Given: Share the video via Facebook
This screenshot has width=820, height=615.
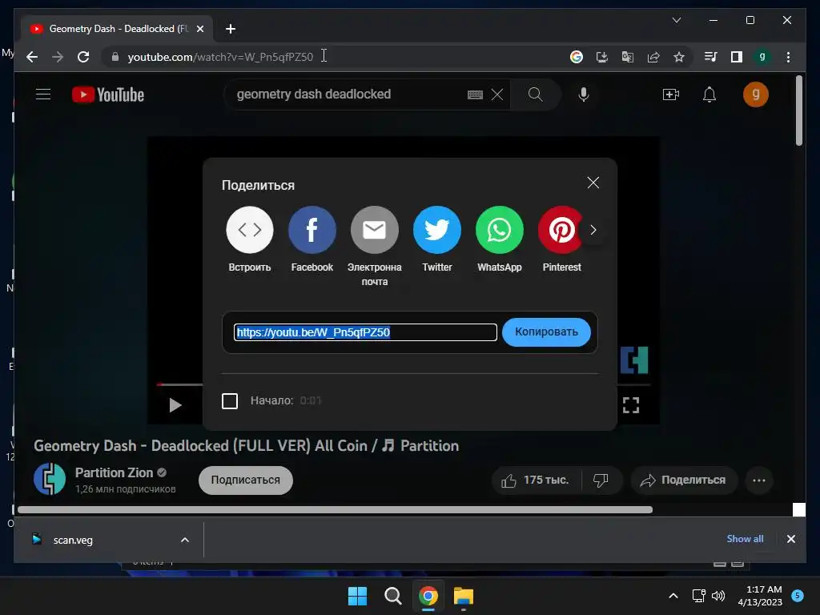Looking at the screenshot, I should click(x=312, y=230).
